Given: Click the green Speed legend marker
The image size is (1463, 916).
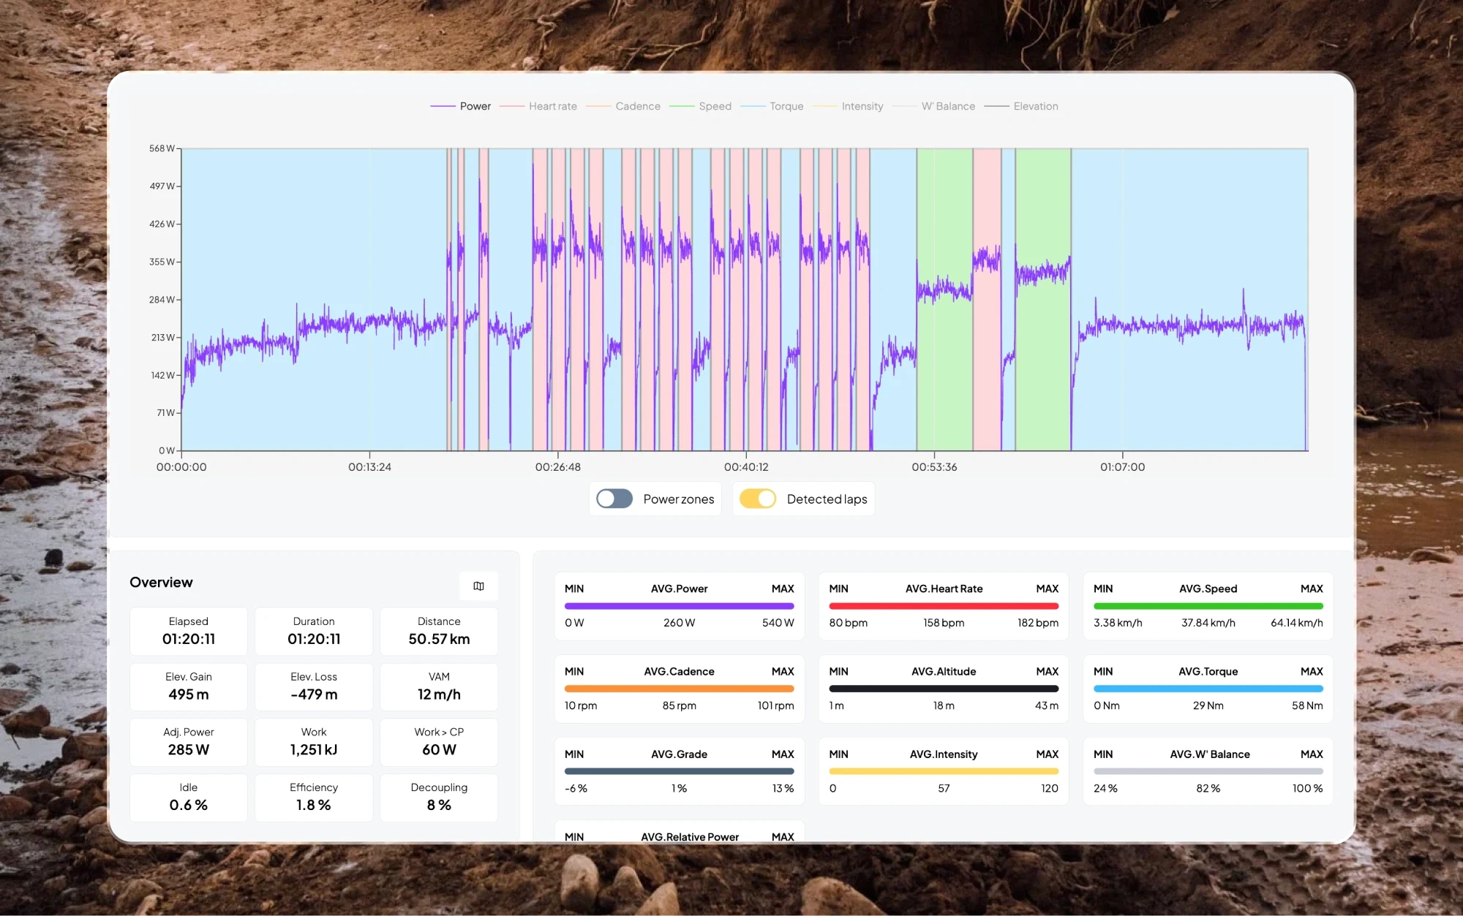Looking at the screenshot, I should [682, 106].
